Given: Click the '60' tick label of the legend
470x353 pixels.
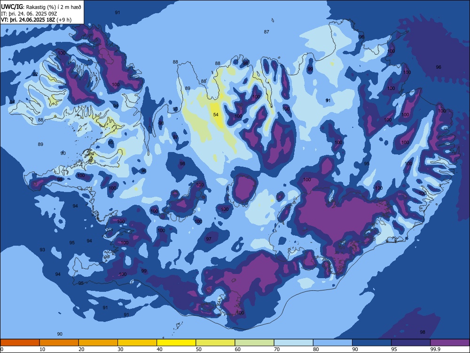Looking at the screenshot, I should point(238,349).
